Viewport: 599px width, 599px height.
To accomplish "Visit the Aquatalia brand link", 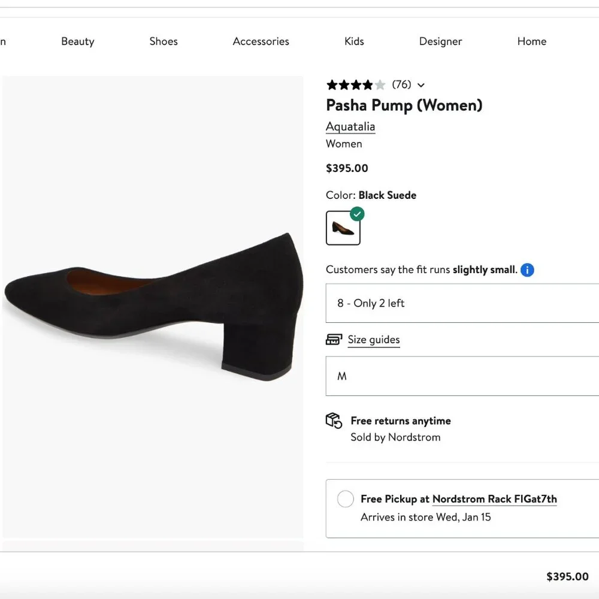I will click(350, 126).
